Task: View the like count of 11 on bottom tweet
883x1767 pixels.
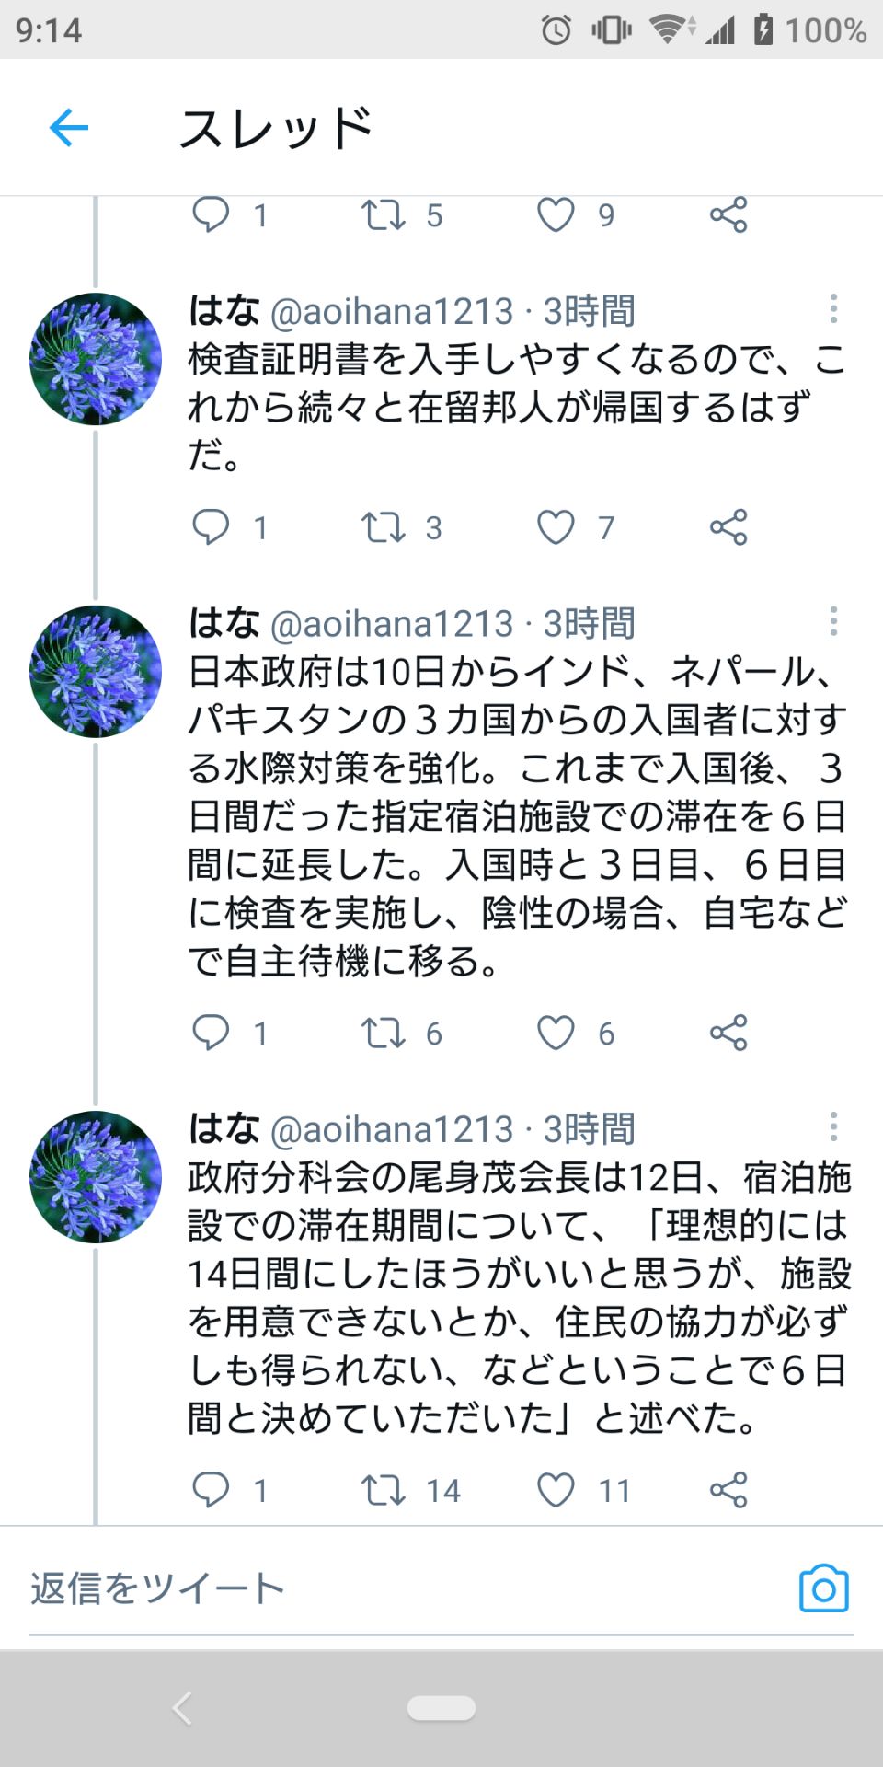Action: (x=614, y=1488)
